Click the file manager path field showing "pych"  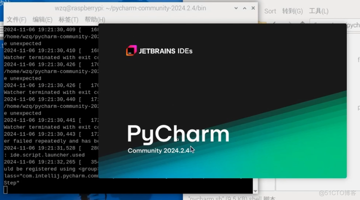point(335,25)
